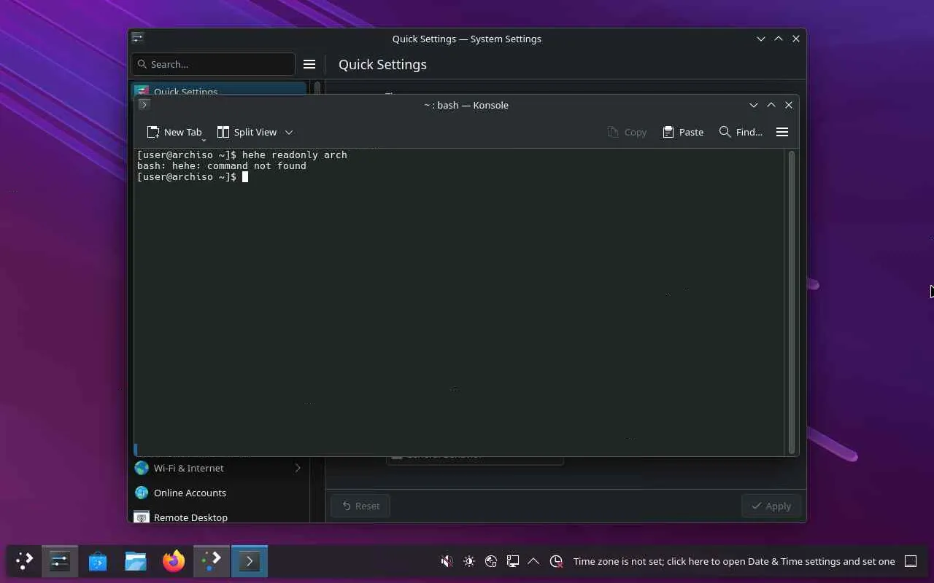Click the Konsole terminal taskbar icon

250,561
